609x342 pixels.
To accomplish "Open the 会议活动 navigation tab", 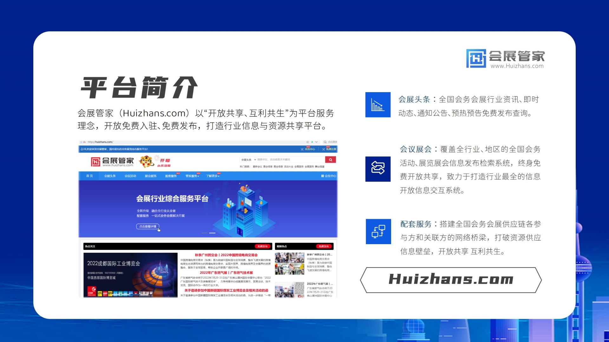I will (130, 176).
